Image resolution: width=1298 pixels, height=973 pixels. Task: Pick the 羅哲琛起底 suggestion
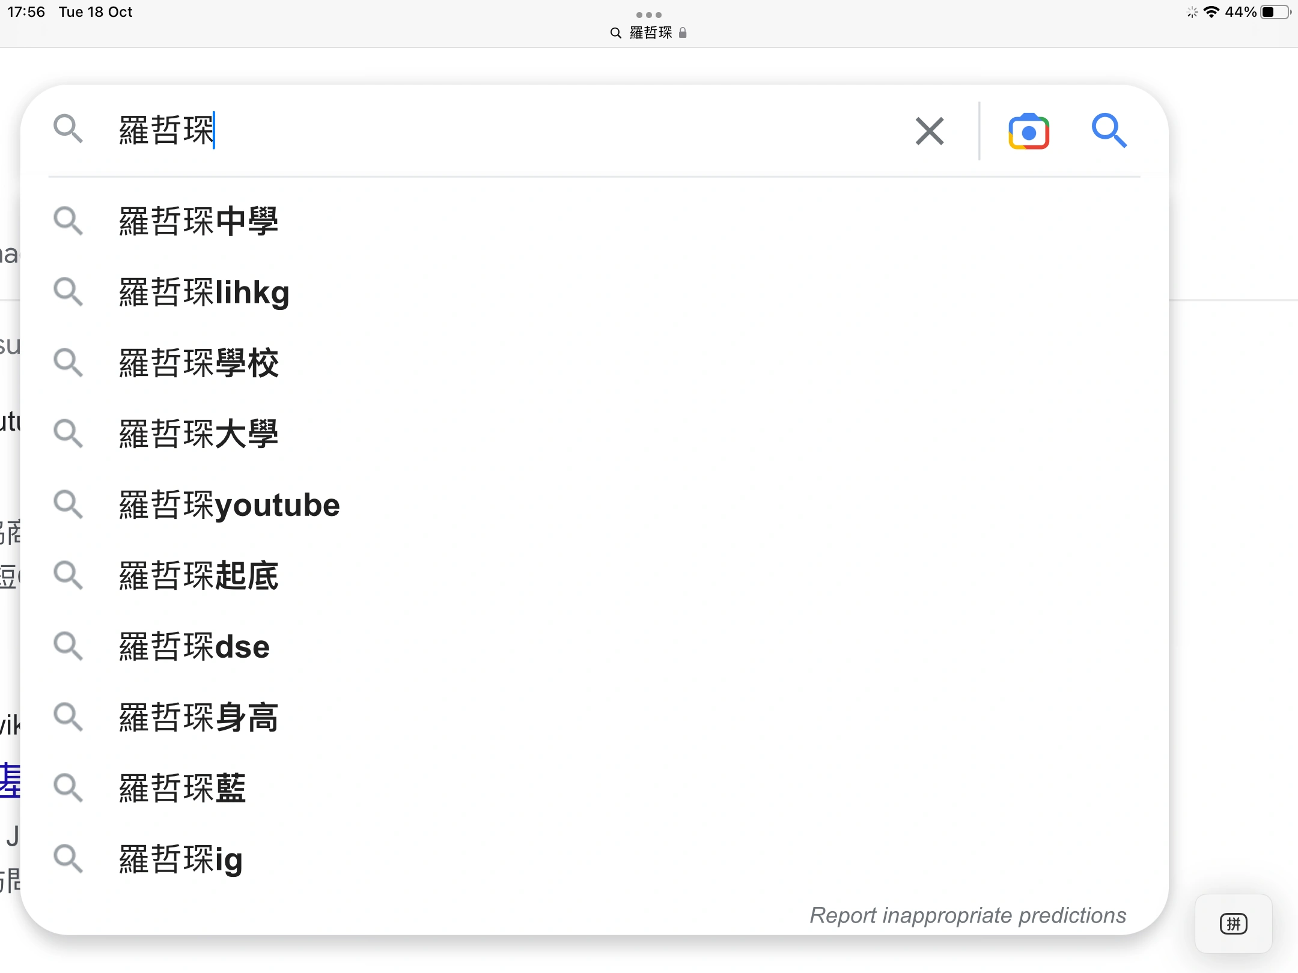point(198,575)
